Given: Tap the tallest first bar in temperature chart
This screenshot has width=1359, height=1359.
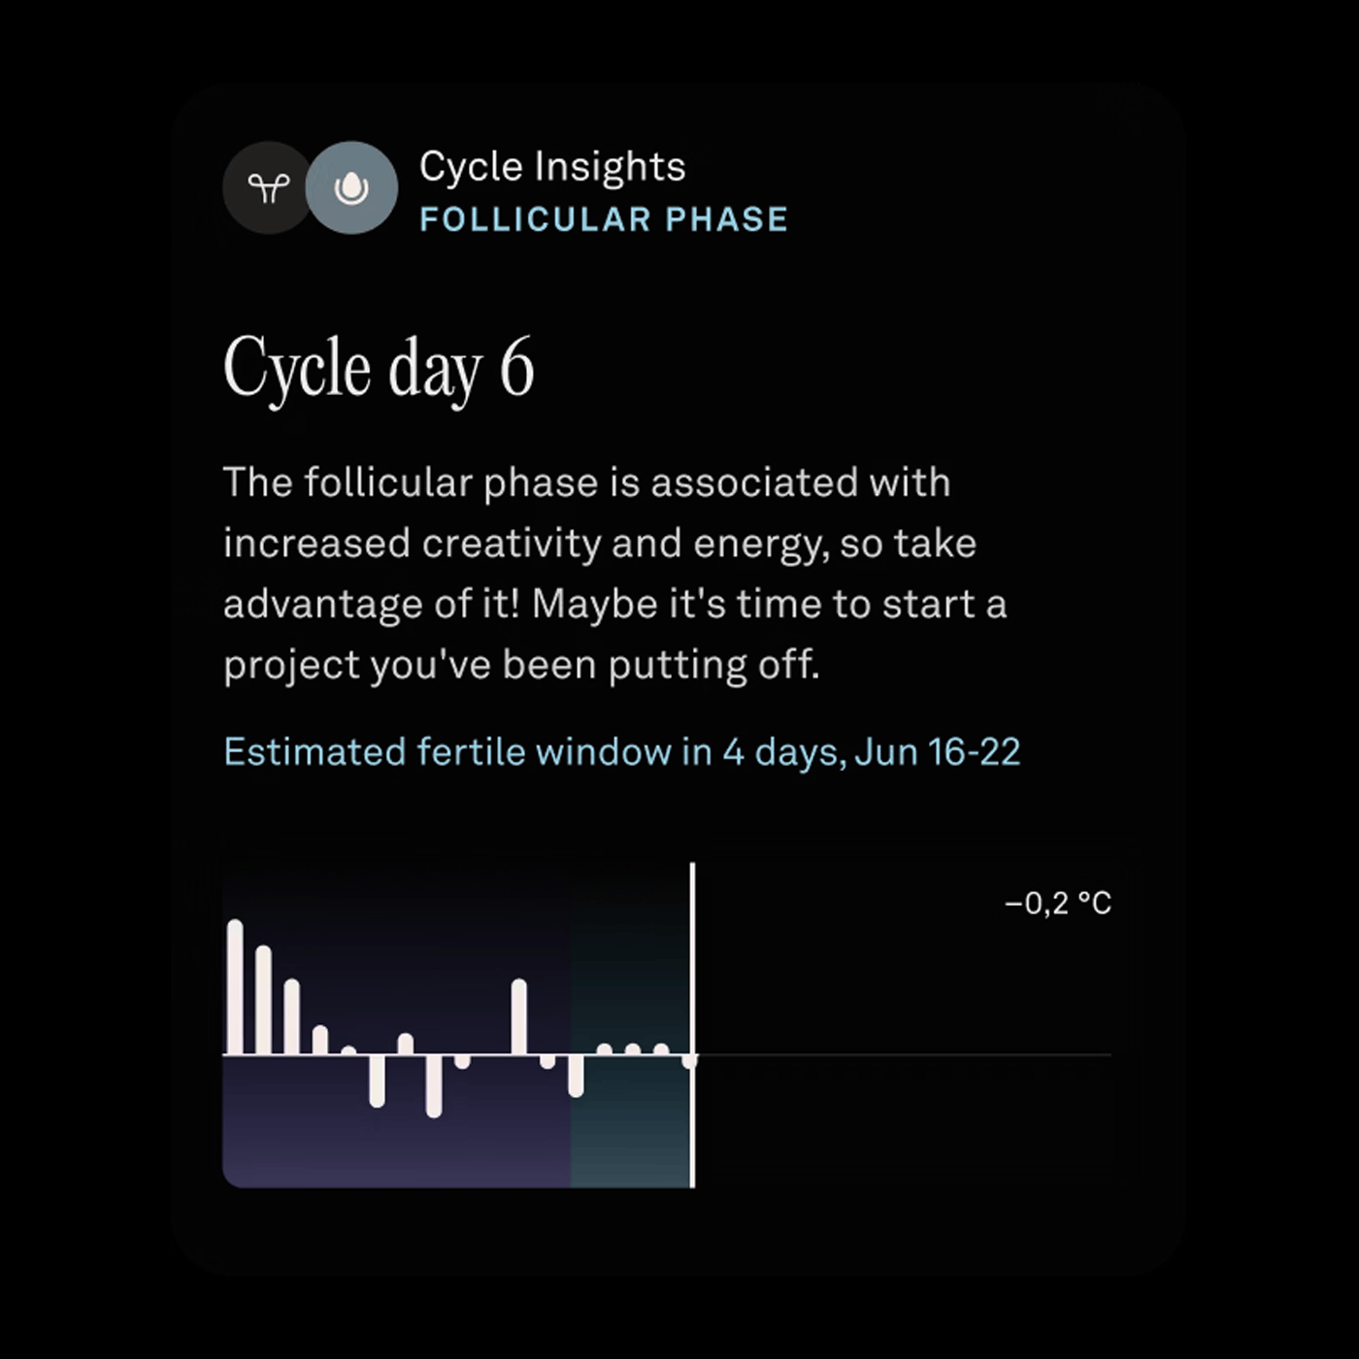Looking at the screenshot, I should tap(235, 986).
